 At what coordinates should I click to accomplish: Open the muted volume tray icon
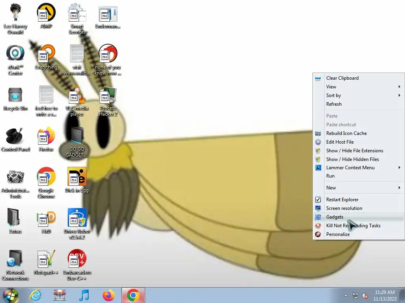point(365,296)
